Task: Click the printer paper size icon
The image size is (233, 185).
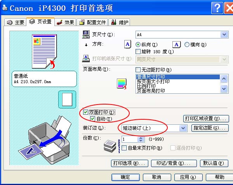Action: coord(86,59)
